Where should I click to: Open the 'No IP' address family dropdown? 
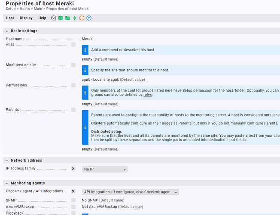coord(104,169)
